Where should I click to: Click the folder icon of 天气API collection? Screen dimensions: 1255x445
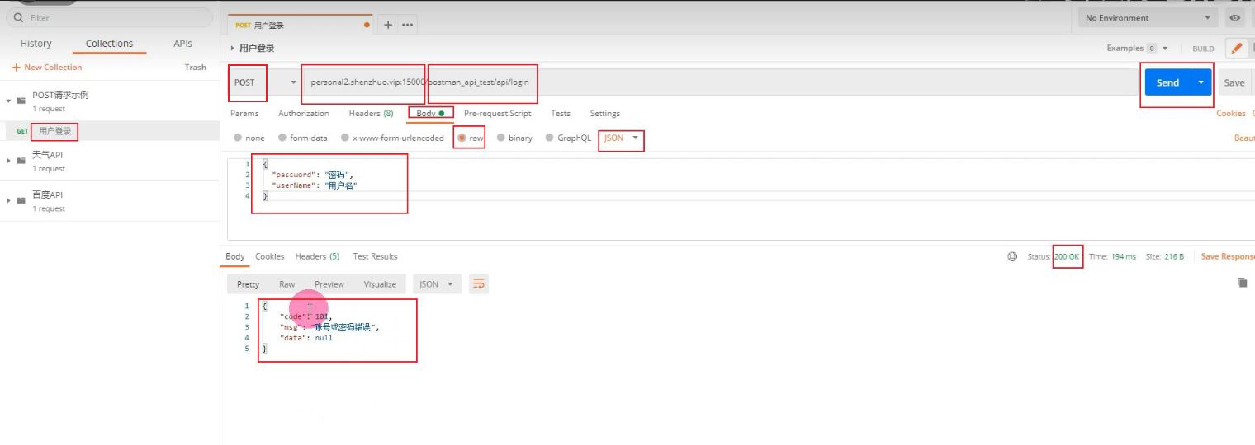coord(21,161)
